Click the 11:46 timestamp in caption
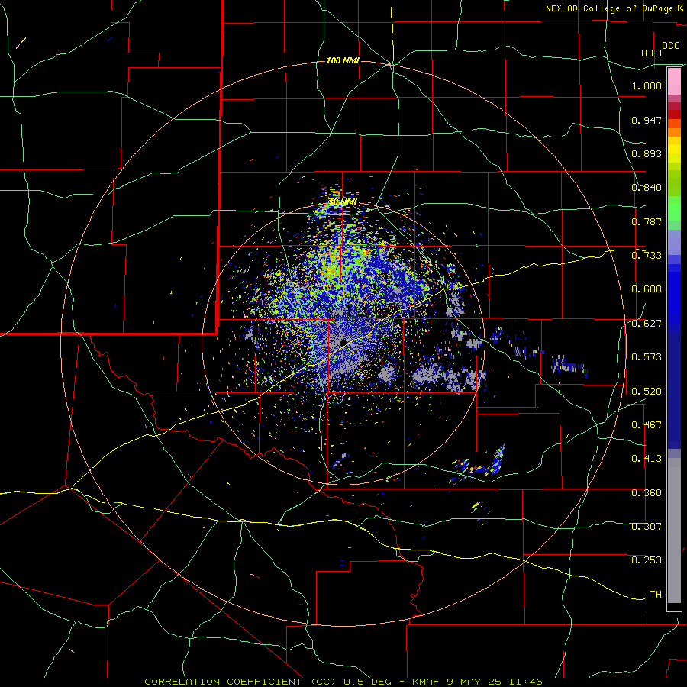This screenshot has width=687, height=687. pyautogui.click(x=526, y=682)
